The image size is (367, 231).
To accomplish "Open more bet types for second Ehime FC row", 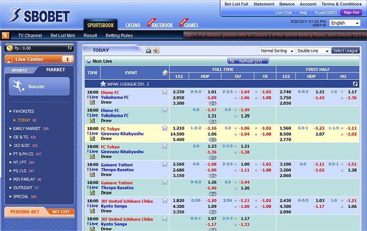I will (212, 121).
